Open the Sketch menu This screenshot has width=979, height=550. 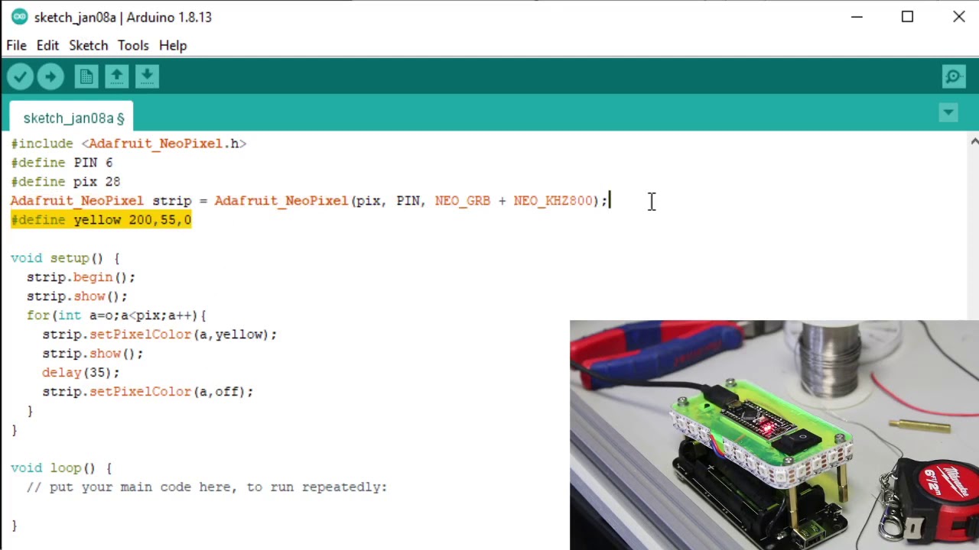(x=88, y=45)
